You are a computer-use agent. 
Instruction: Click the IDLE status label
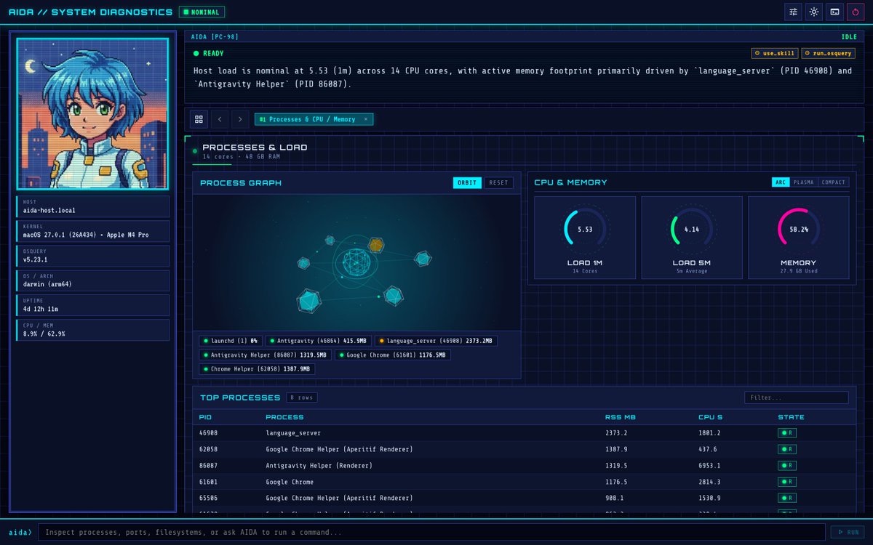849,36
